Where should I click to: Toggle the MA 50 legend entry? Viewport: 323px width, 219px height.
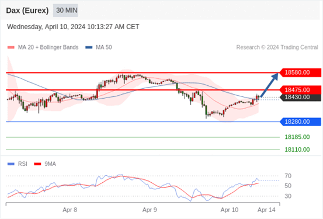coord(99,47)
